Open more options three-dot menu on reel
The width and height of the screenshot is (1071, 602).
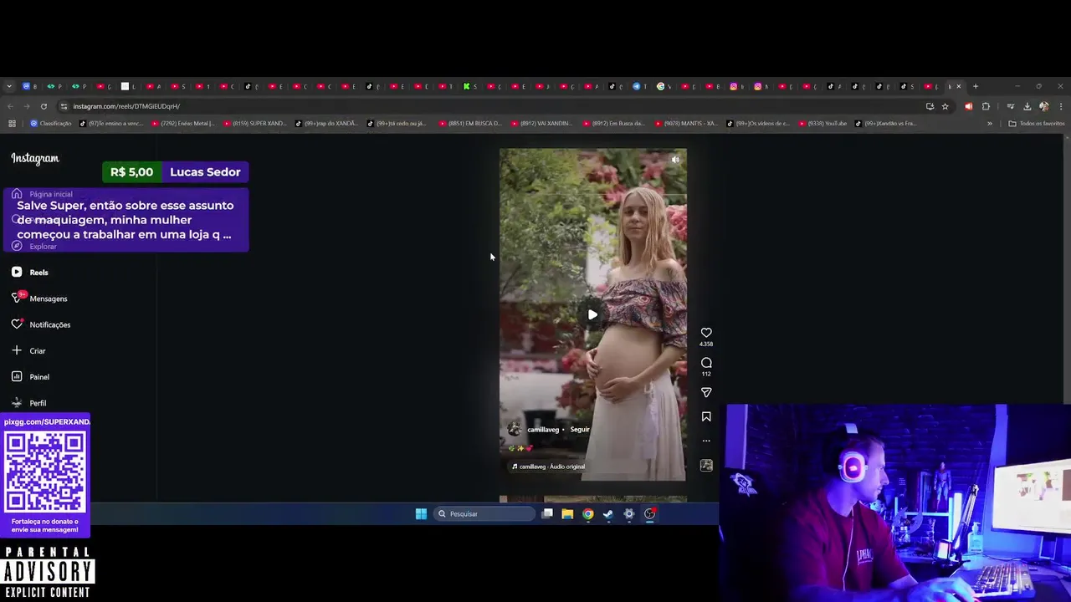(x=706, y=441)
